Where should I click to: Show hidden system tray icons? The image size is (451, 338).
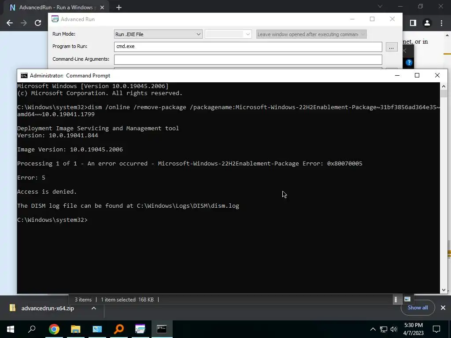pyautogui.click(x=373, y=329)
